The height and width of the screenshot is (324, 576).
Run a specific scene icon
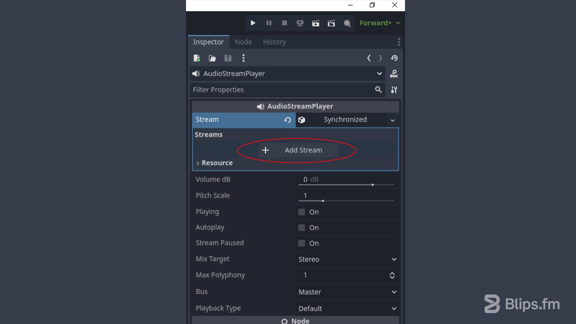(331, 23)
